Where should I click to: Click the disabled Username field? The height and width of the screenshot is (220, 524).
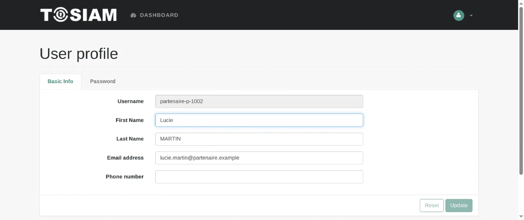259,101
